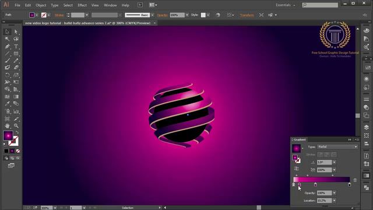Select the middle purple gradient stop
This screenshot has width=373, height=210.
click(315, 184)
